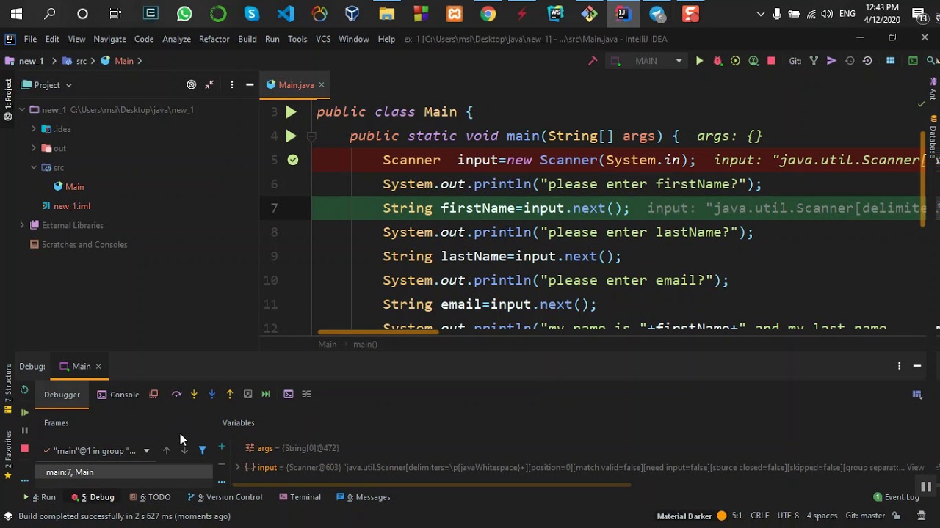Click the editor horizontal scrollbar
Screen dimensions: 940x528
[378, 332]
